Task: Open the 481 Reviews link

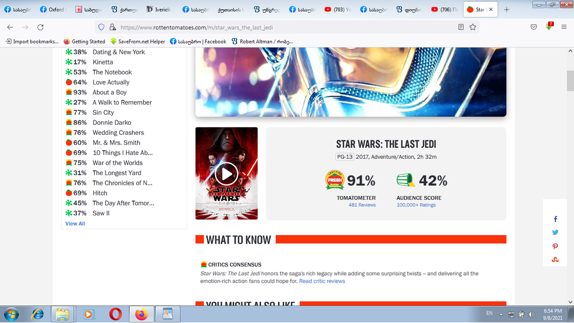Action: tap(362, 205)
